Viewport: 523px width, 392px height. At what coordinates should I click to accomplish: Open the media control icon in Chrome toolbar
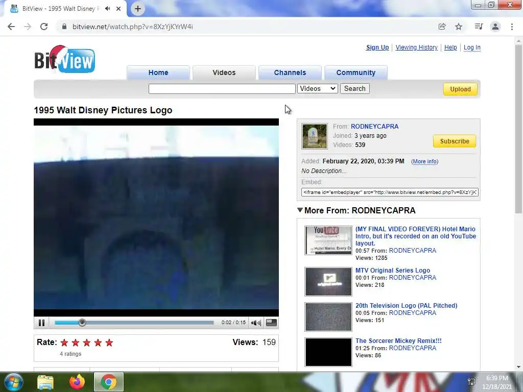pos(479,27)
